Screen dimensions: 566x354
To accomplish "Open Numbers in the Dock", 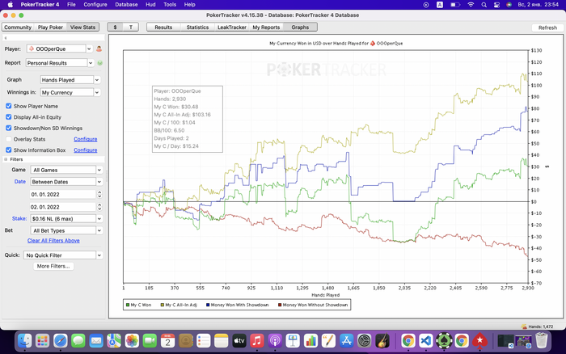I will (310, 340).
